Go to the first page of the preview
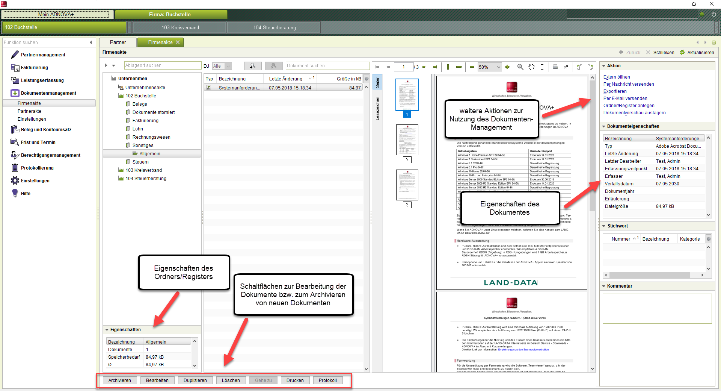The image size is (721, 391). [377, 67]
